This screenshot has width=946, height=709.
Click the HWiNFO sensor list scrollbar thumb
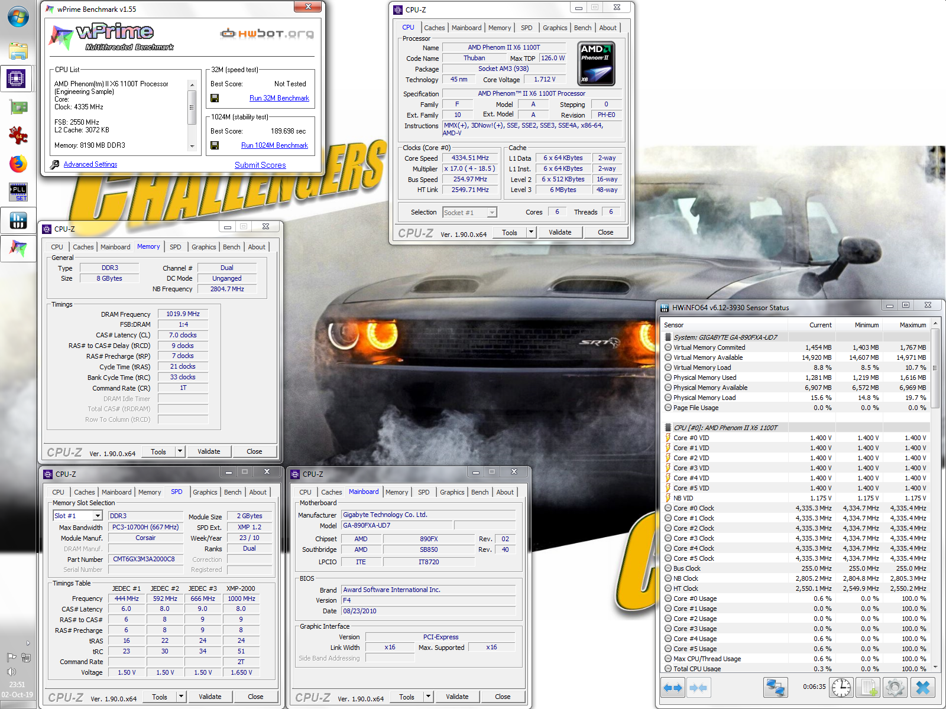(x=935, y=368)
